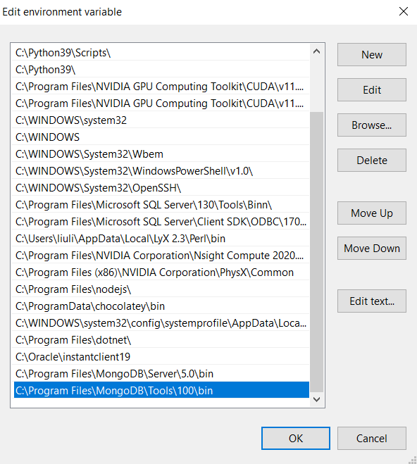Click the list's vertical scrollbar thumb
This screenshot has height=464, width=417.
click(316, 251)
